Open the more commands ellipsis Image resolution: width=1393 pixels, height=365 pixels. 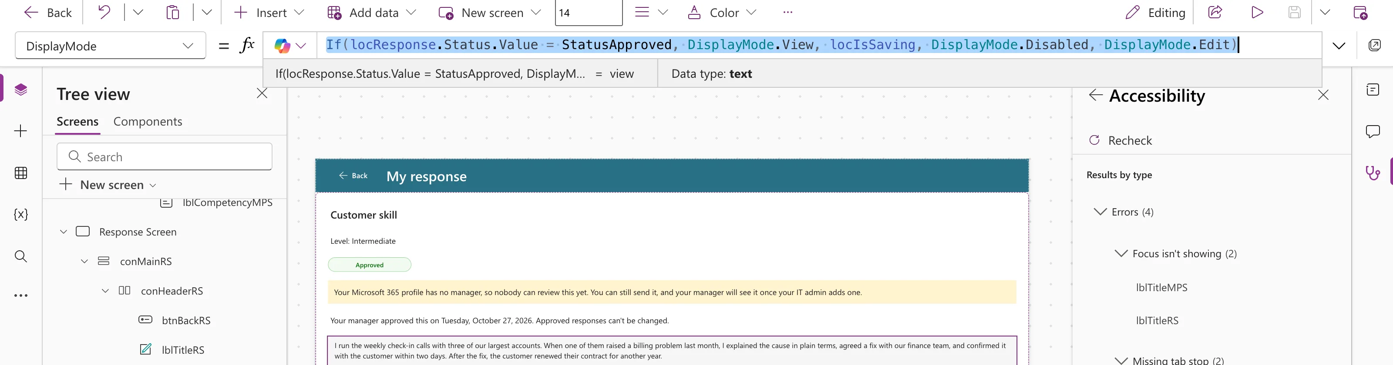click(787, 12)
